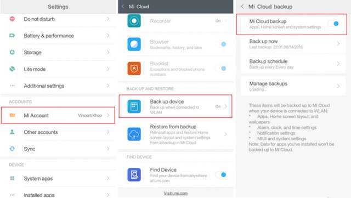Tap Back up every Every day text
The height and width of the screenshot is (198, 351).
tap(271, 67)
